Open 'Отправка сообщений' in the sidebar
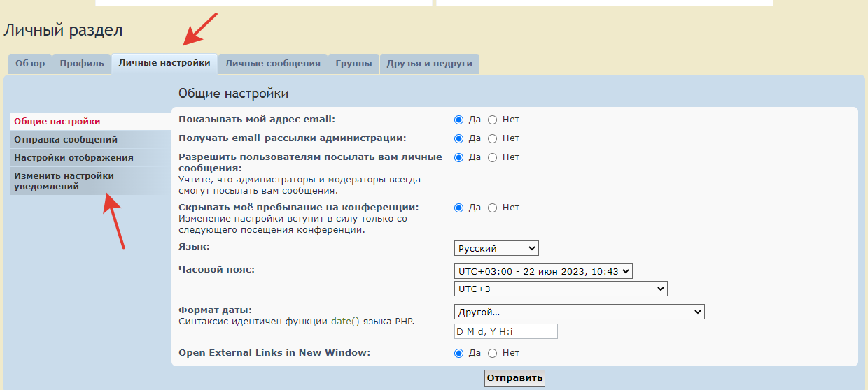Screen dimensions: 868x390 [x=66, y=140]
